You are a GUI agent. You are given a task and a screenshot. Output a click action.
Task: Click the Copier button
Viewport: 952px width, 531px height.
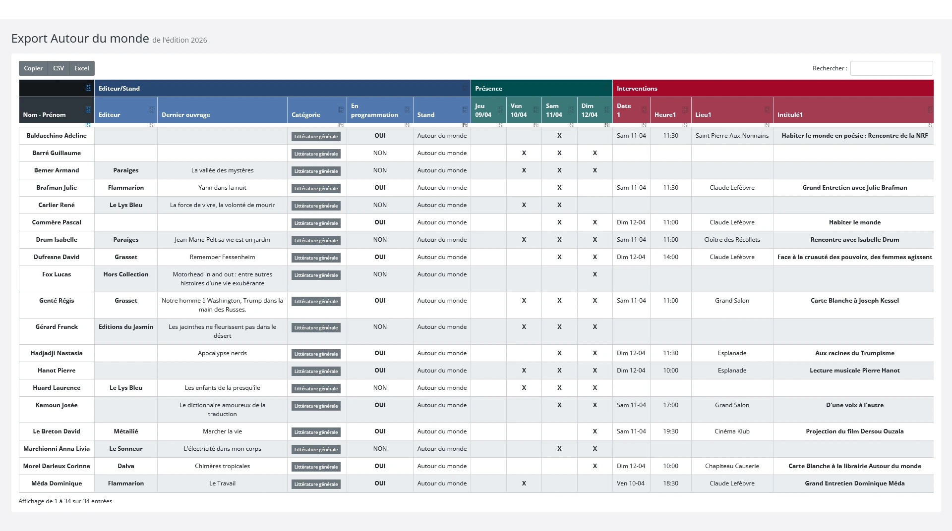tap(33, 68)
